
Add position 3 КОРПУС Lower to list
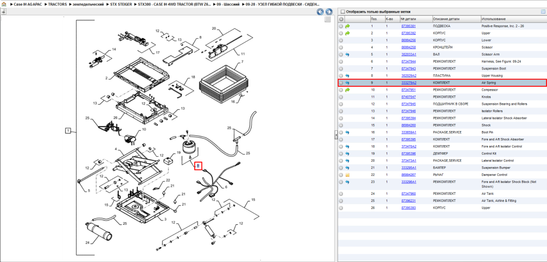(341, 40)
